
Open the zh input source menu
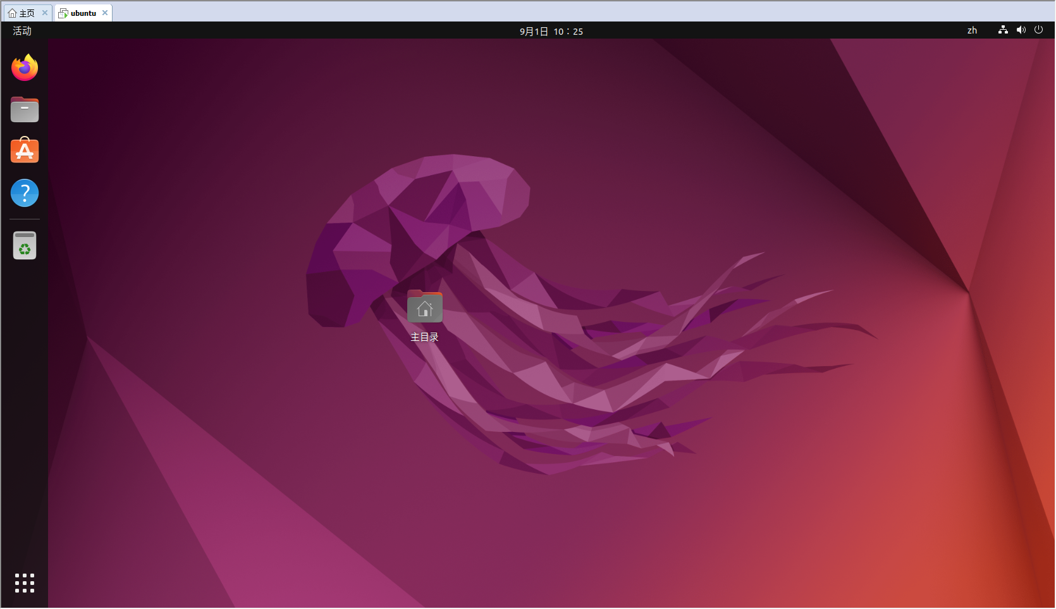click(972, 30)
